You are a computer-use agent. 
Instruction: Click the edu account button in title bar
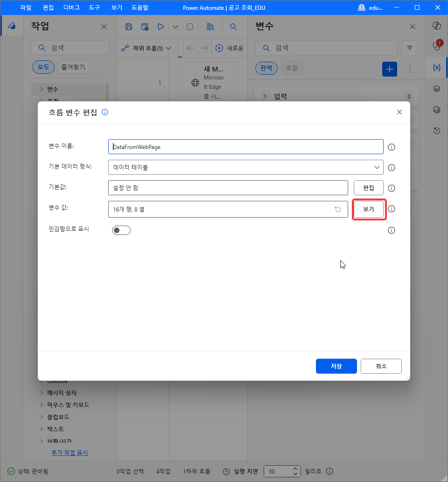pos(371,7)
